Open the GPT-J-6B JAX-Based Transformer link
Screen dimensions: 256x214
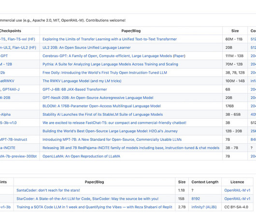click(x=74, y=90)
